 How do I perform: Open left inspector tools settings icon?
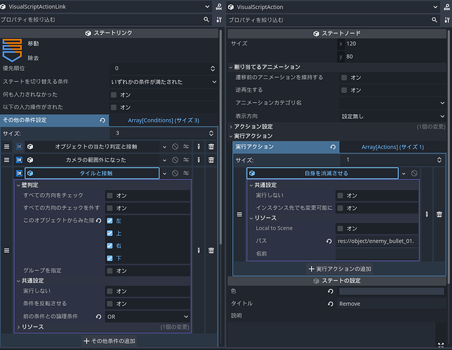[x=219, y=20]
